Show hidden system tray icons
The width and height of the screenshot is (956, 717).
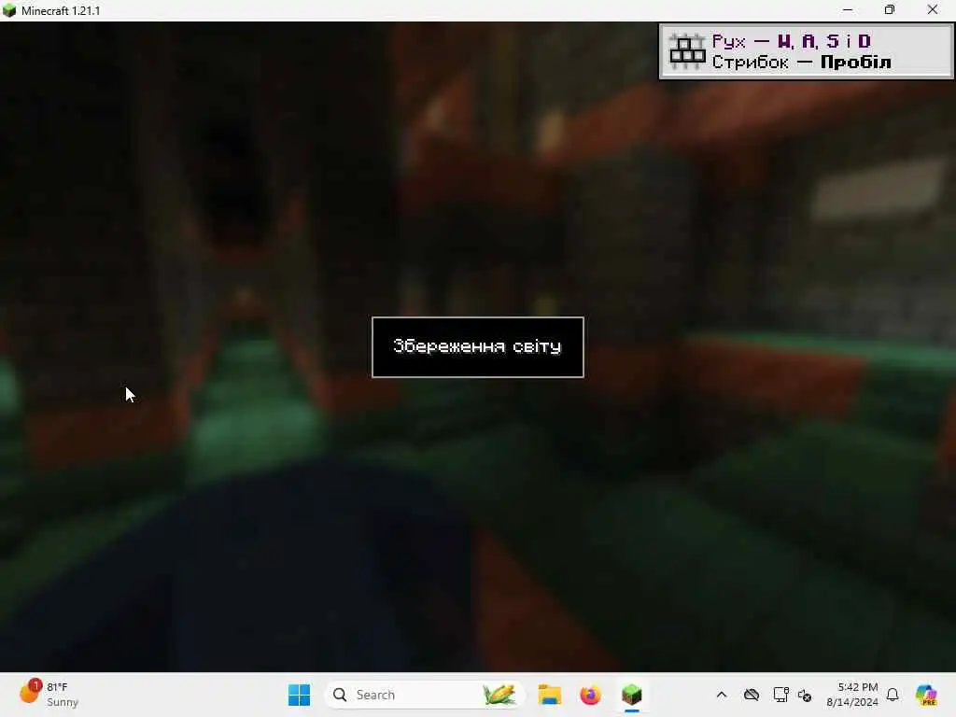722,695
